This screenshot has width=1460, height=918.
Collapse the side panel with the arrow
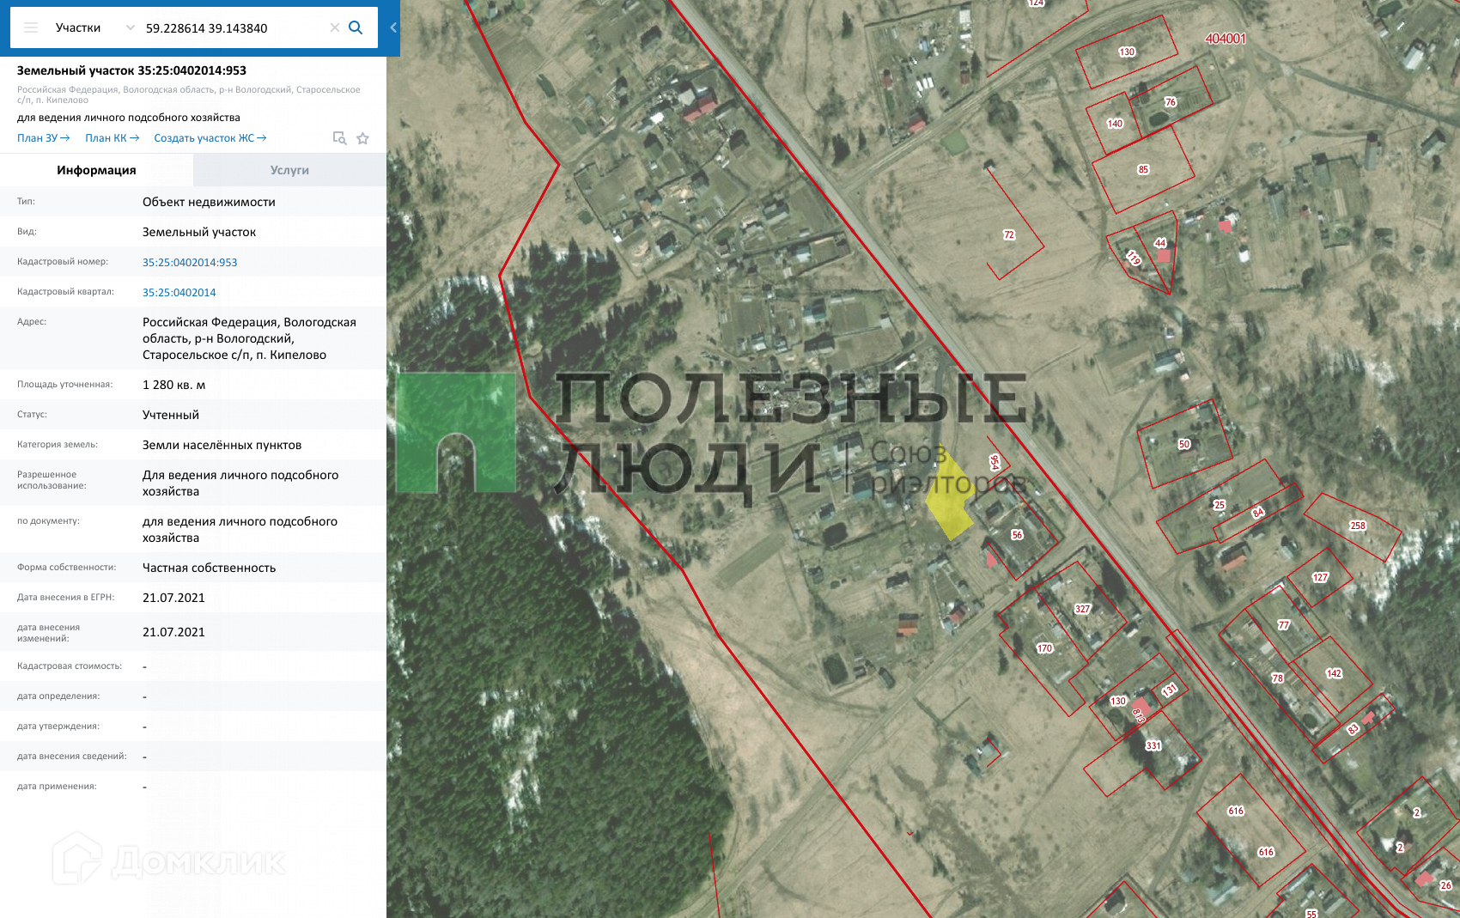[x=393, y=27]
